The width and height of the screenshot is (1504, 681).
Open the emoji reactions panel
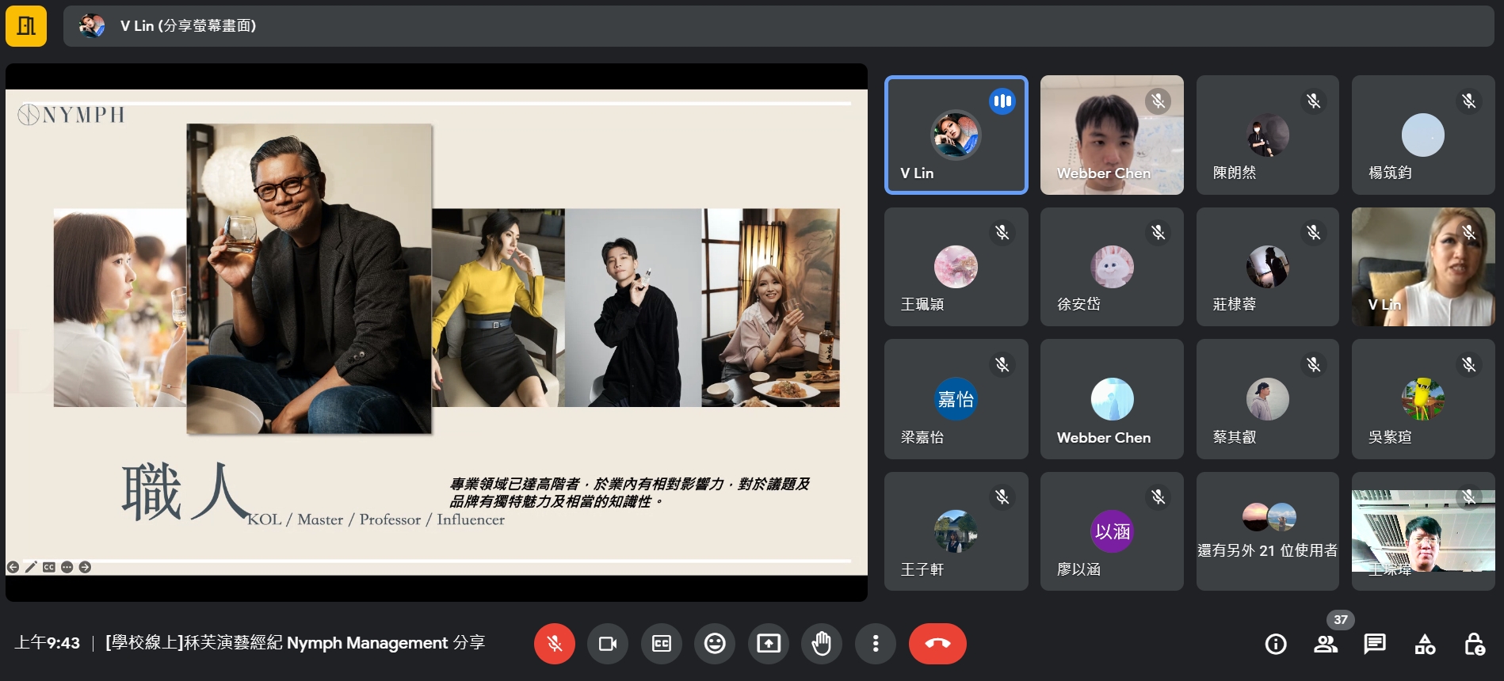coord(715,644)
